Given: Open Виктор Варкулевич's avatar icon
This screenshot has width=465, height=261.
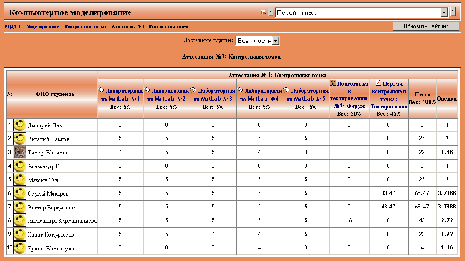Looking at the screenshot, I should (19, 207).
